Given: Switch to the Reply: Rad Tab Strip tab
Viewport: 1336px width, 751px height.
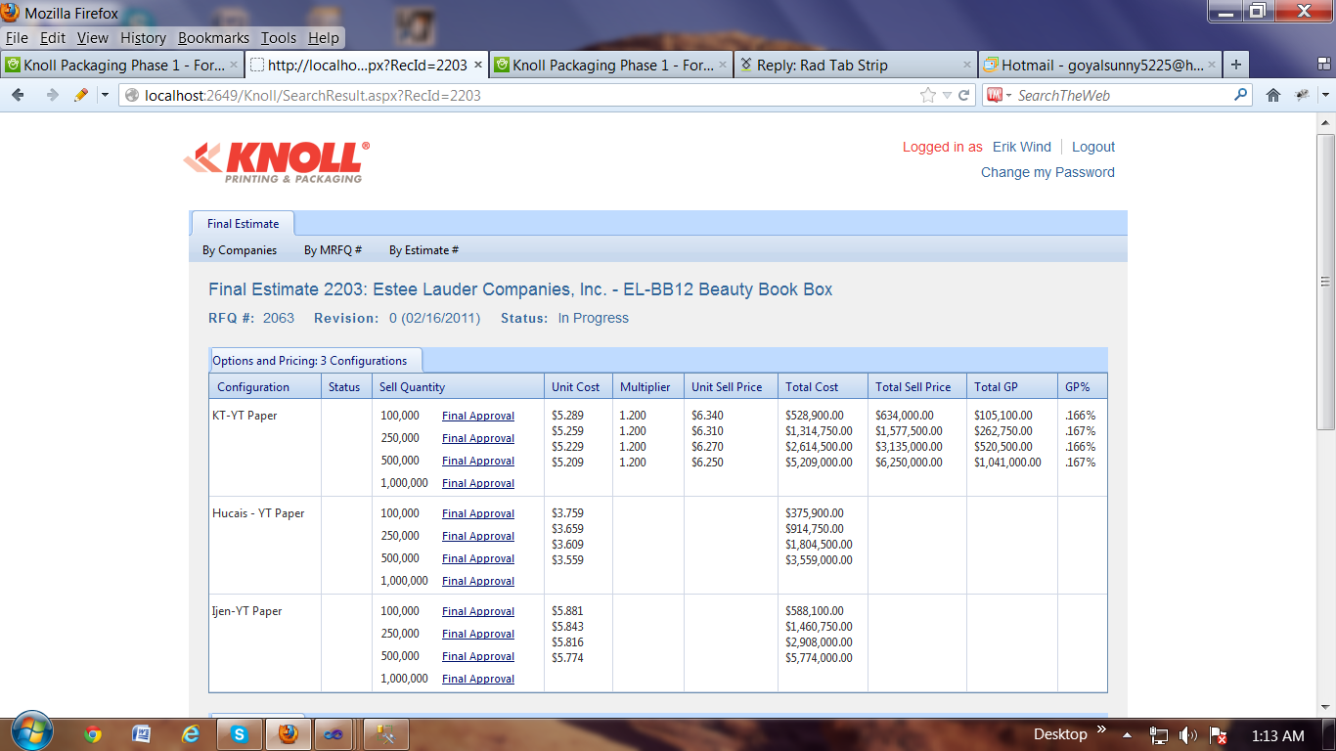Looking at the screenshot, I should coord(854,65).
